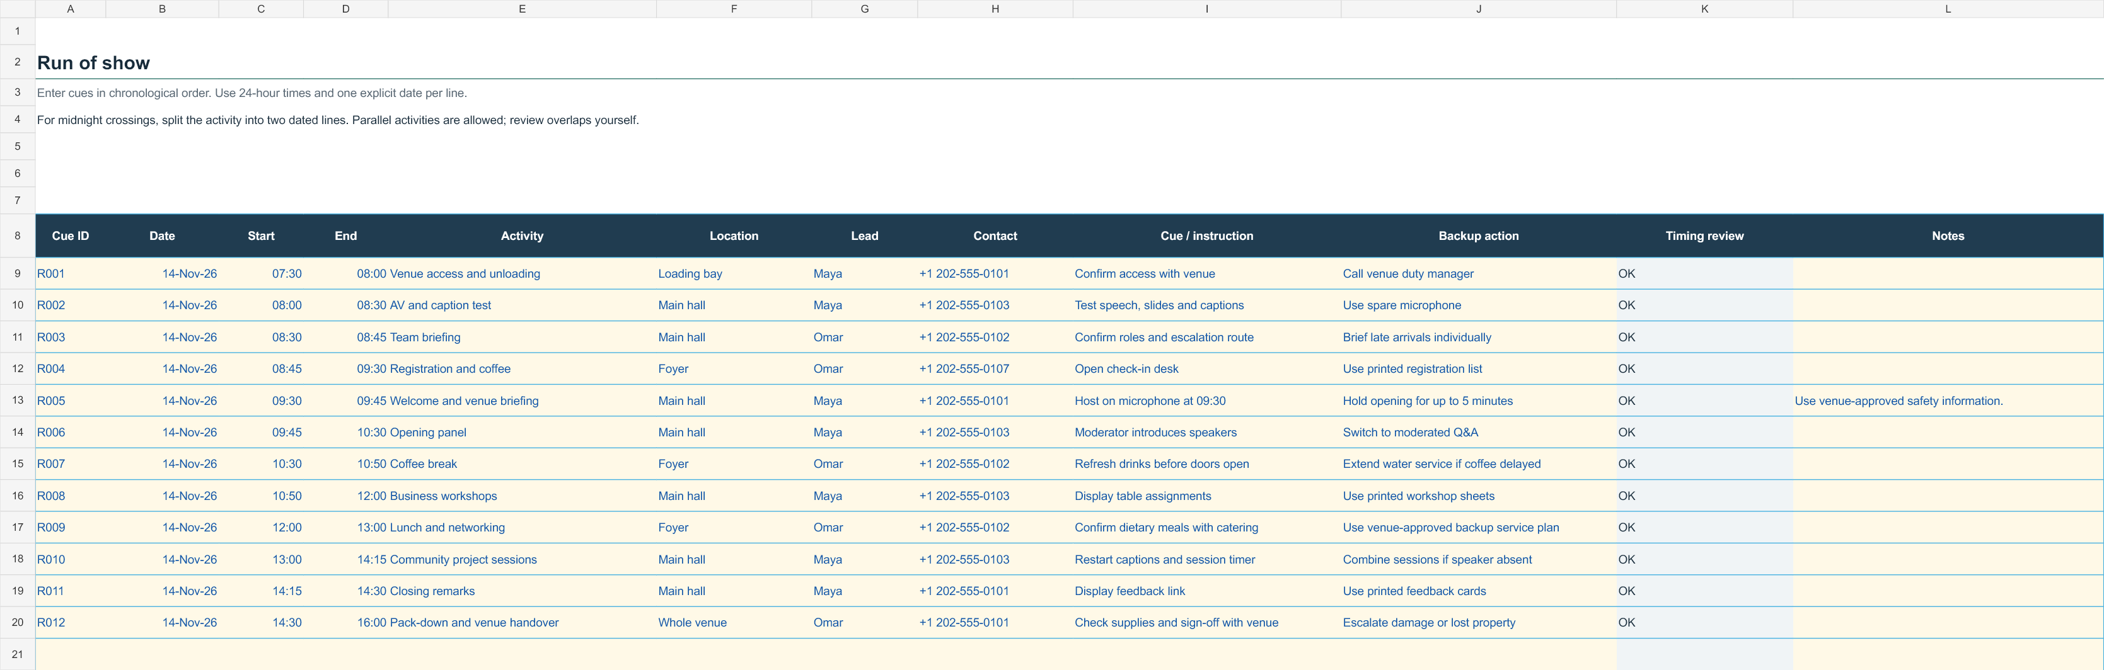Click the Cue / instruction column header
Screen dimensions: 2104x670
1206,236
